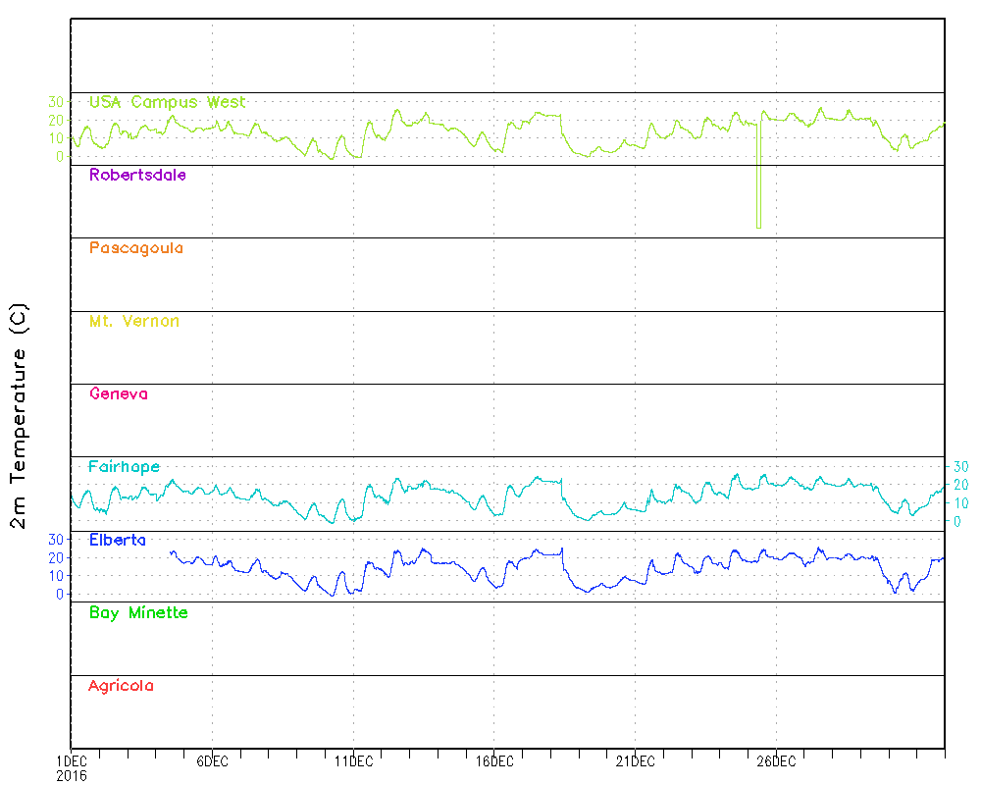Select the 6DEC tick on time axis

point(212,760)
